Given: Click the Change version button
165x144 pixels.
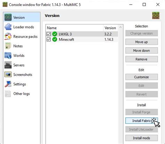Looking at the screenshot, I should point(142,33).
